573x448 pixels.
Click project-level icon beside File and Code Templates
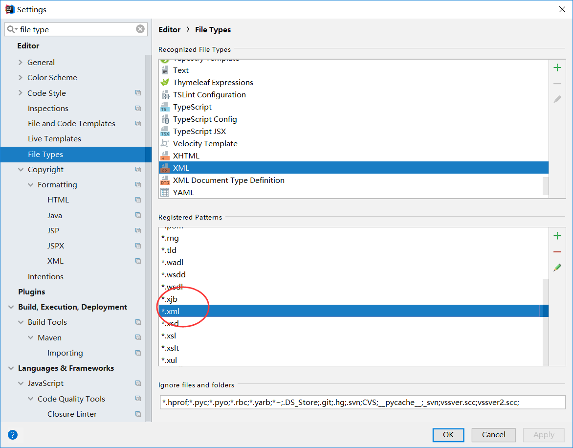pos(138,124)
